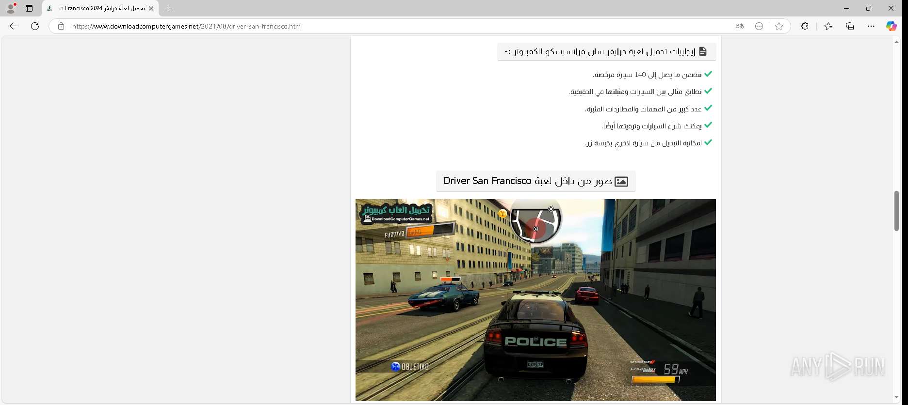Screen dimensions: 908x405
Task: Click the DownloadComputerGames.net logo on the screenshot
Action: point(397,214)
